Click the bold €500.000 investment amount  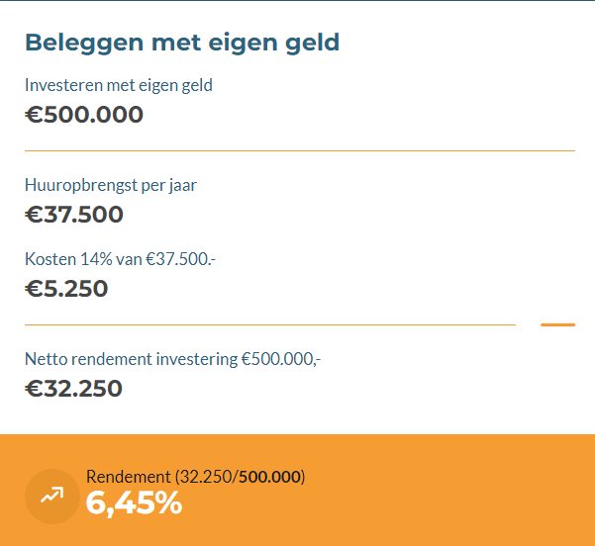tap(84, 115)
